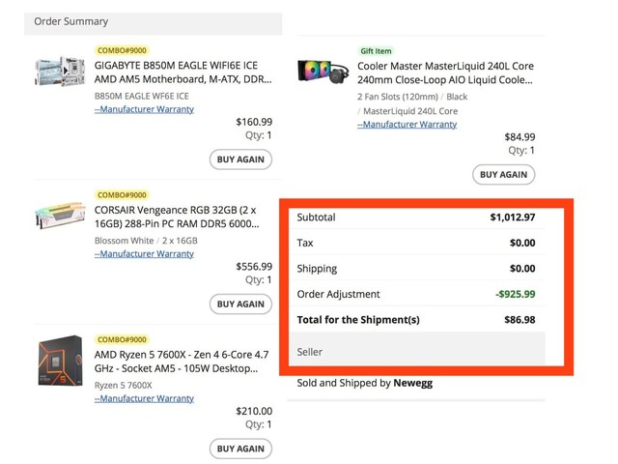Viewport: 618px width, 464px height.
Task: Click the Order Adjustment value -$925.99
Action: (x=515, y=294)
